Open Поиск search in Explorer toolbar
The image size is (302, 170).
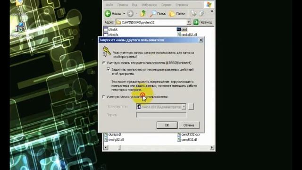coord(158,14)
